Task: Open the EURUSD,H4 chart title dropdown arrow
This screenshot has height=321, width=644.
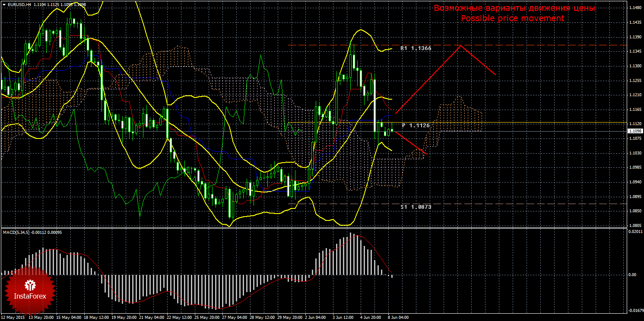Action: point(3,4)
